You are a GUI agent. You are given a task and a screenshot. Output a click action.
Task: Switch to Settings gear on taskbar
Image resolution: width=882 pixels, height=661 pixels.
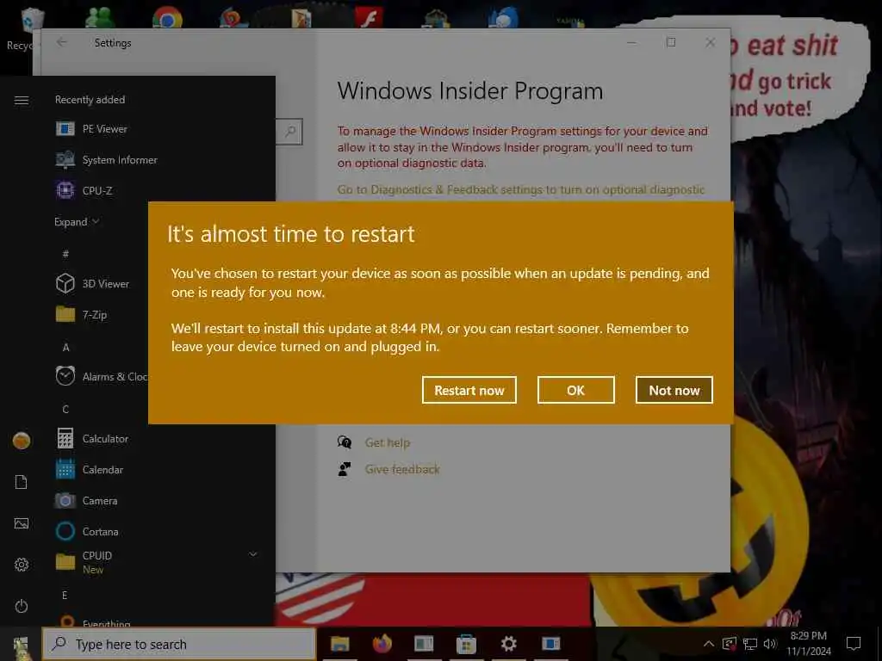click(x=508, y=644)
